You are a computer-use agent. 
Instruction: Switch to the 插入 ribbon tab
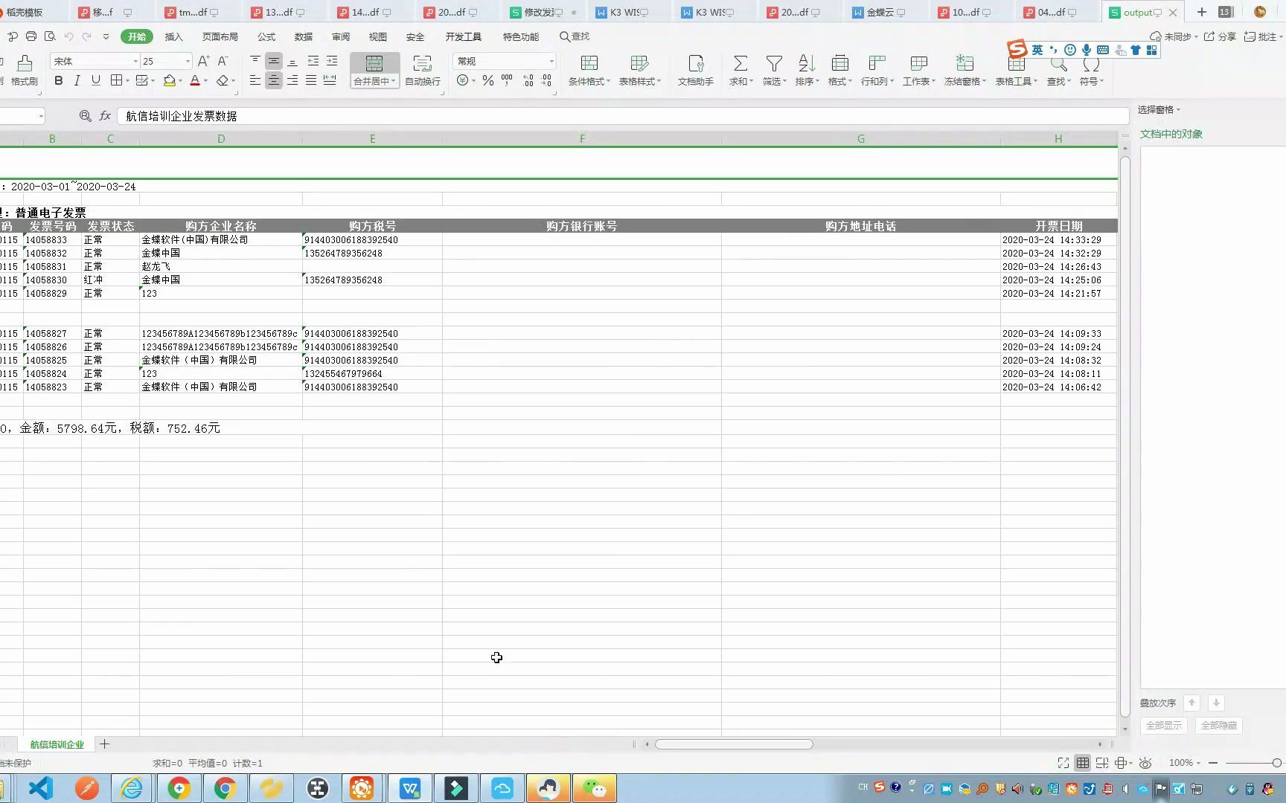(173, 36)
